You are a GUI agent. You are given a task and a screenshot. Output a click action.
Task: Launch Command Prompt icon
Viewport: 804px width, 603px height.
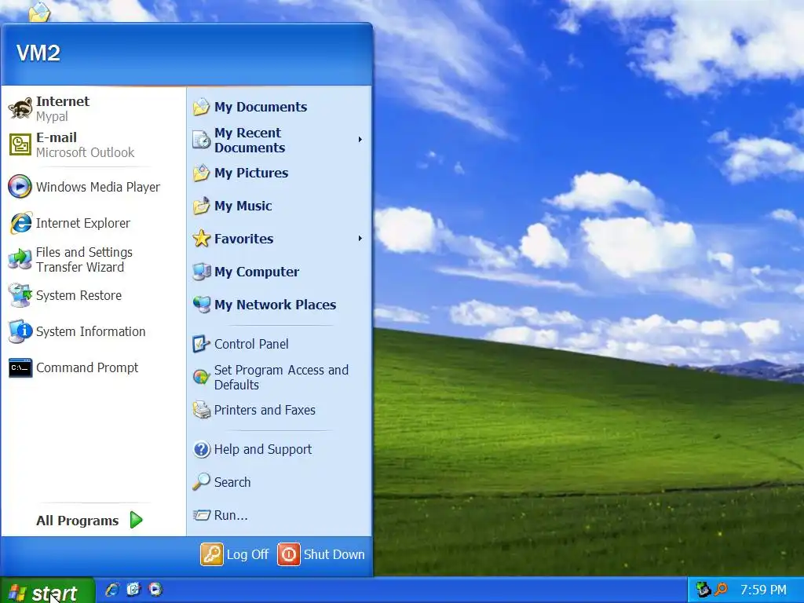click(x=20, y=367)
